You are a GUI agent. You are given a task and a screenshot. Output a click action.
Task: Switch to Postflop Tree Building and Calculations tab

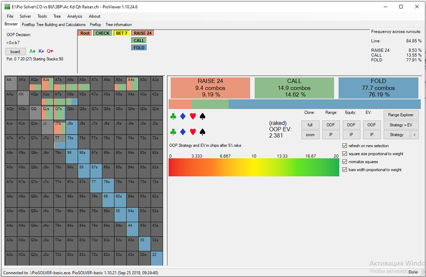pyautogui.click(x=54, y=24)
